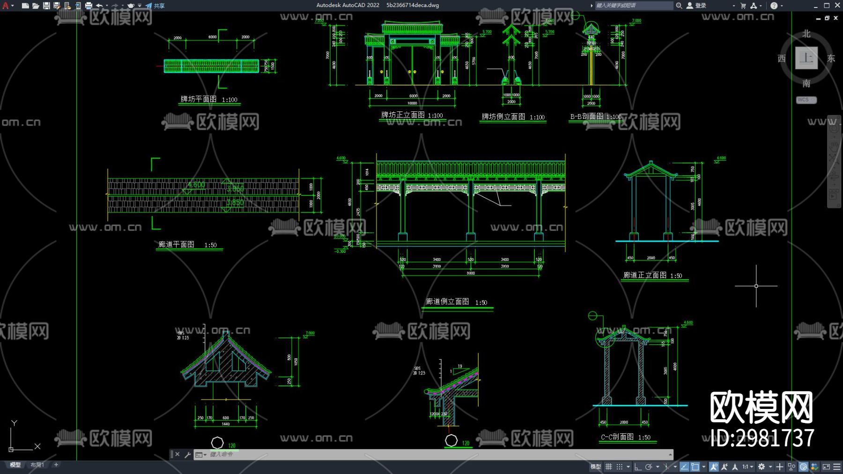This screenshot has height=474, width=843.
Task: Click the Customization hamburger icon in status bar
Action: pyautogui.click(x=837, y=467)
